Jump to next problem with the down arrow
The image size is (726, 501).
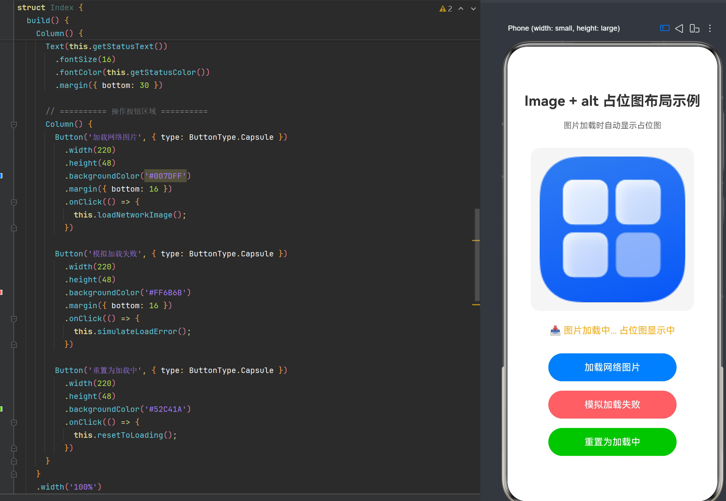[x=473, y=9]
